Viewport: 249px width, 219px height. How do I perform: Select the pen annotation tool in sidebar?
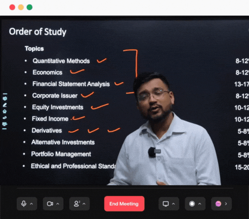coord(5,105)
